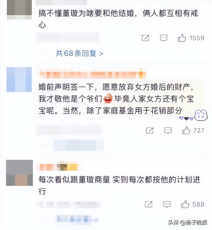Open the 头条 @扬子晚报 watermark
The width and height of the screenshot is (212, 230).
[x=188, y=222]
